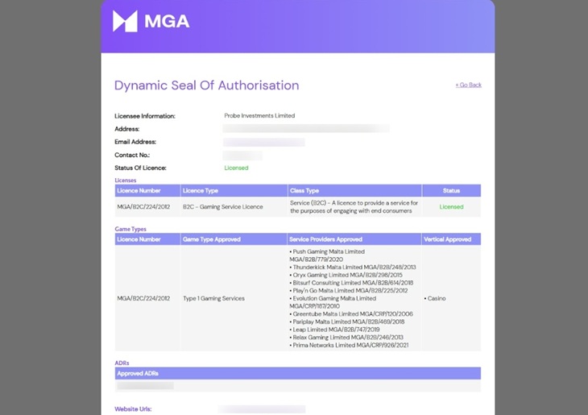Click the Status Of Licence label

pos(140,168)
